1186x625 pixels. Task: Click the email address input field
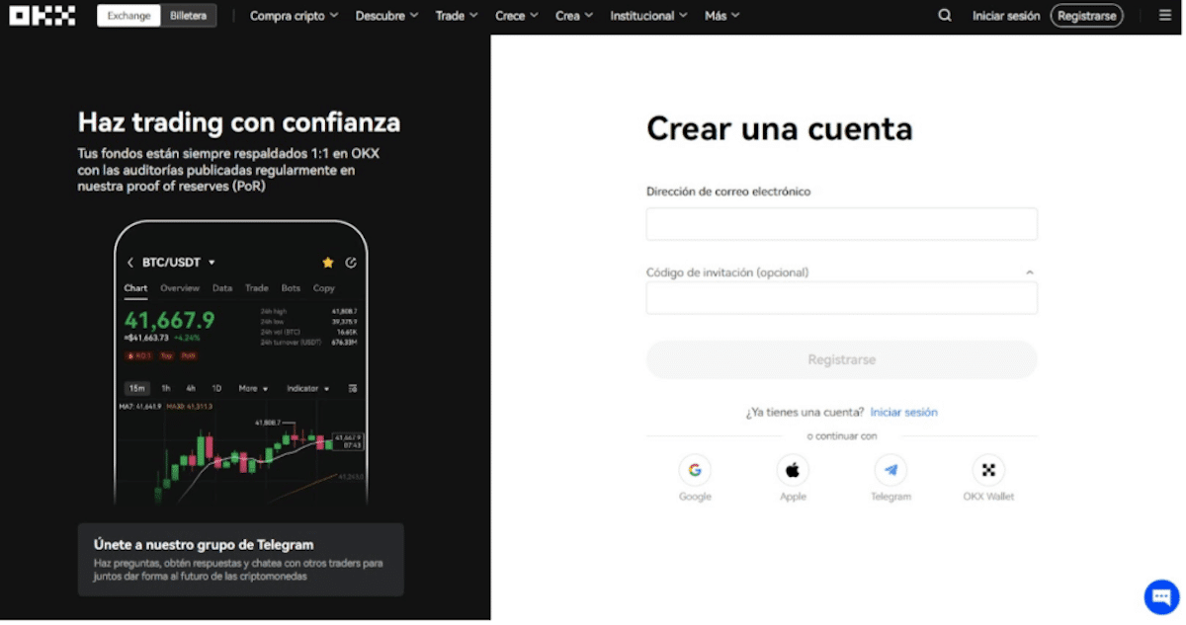click(x=841, y=223)
